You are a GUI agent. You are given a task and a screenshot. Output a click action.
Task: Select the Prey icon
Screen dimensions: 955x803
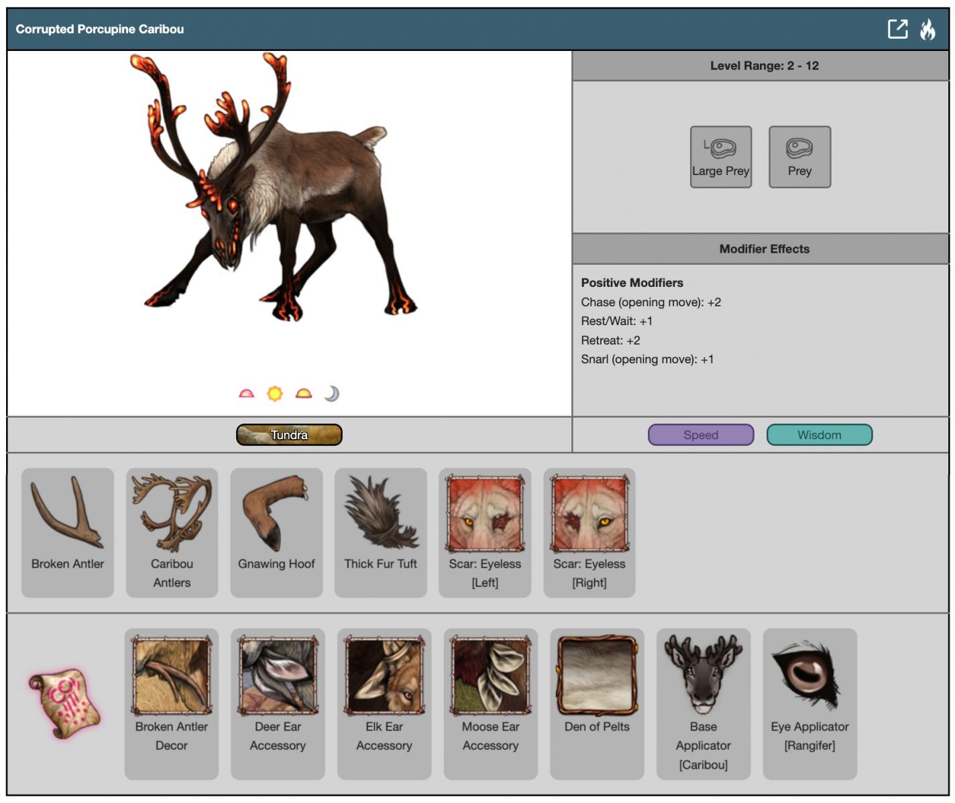(x=799, y=157)
